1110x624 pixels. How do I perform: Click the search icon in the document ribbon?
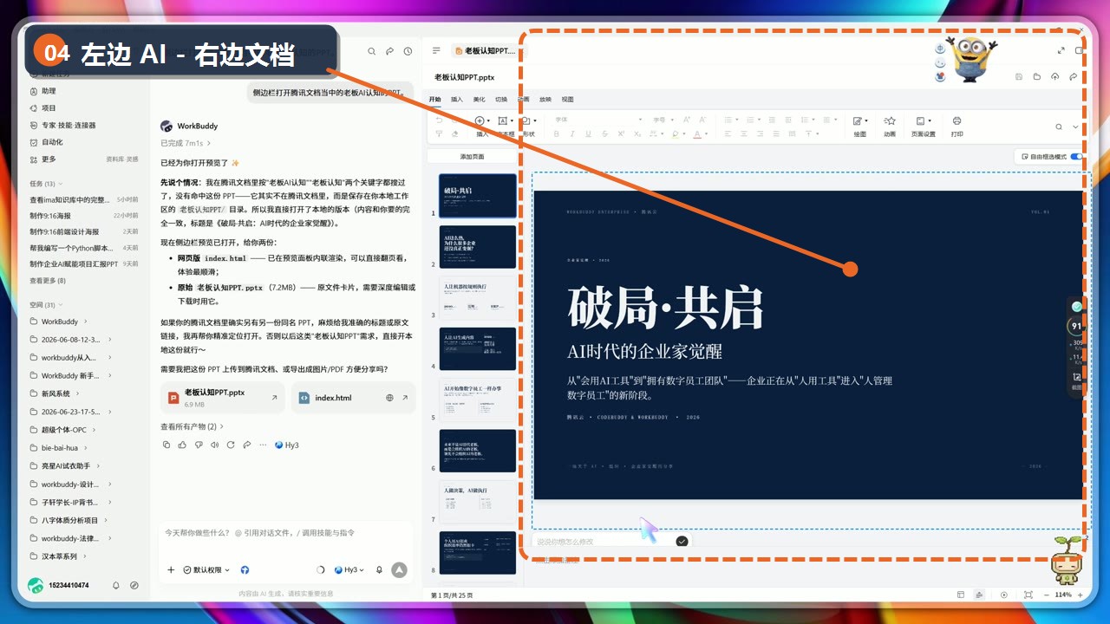[x=1059, y=127]
